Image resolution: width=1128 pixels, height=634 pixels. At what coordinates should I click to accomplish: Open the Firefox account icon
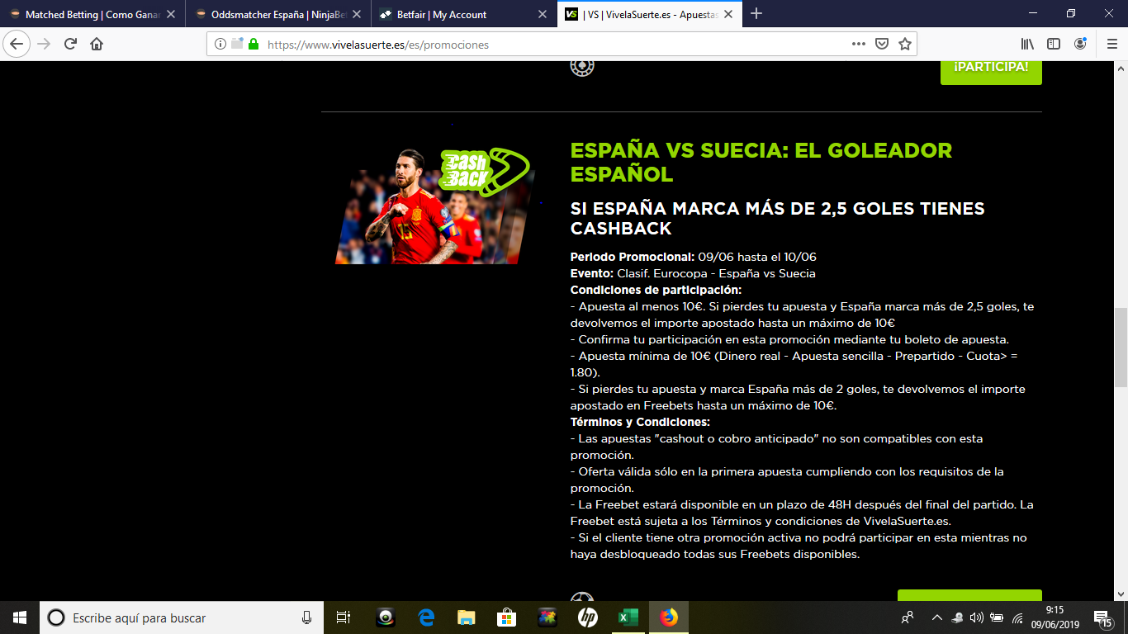point(1080,45)
